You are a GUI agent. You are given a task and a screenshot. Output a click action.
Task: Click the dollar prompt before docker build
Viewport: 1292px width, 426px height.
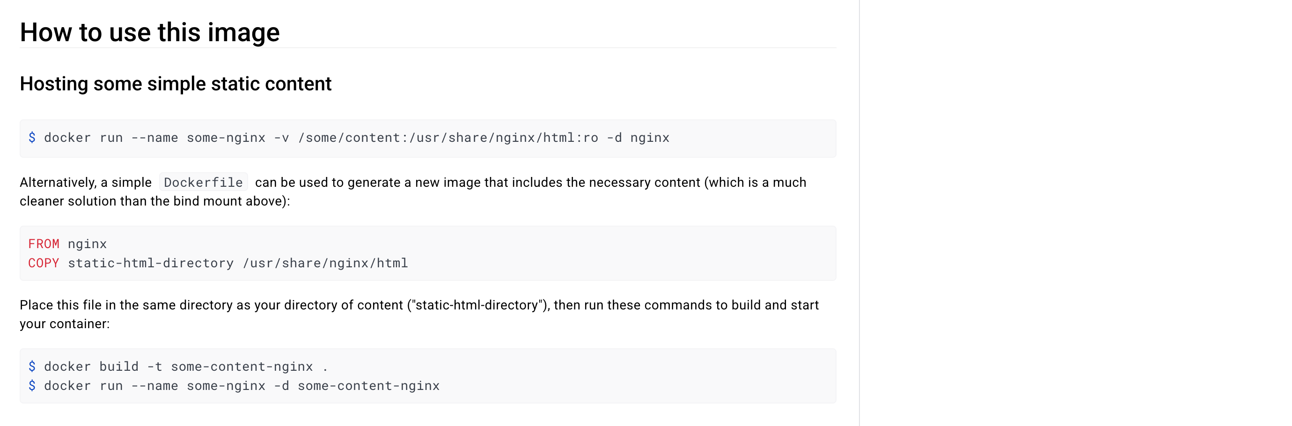(32, 366)
